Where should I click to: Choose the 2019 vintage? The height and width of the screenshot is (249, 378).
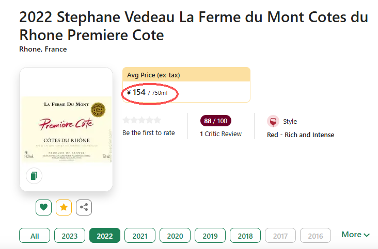(210, 236)
